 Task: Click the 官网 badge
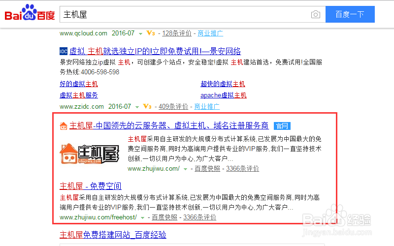[282, 126]
